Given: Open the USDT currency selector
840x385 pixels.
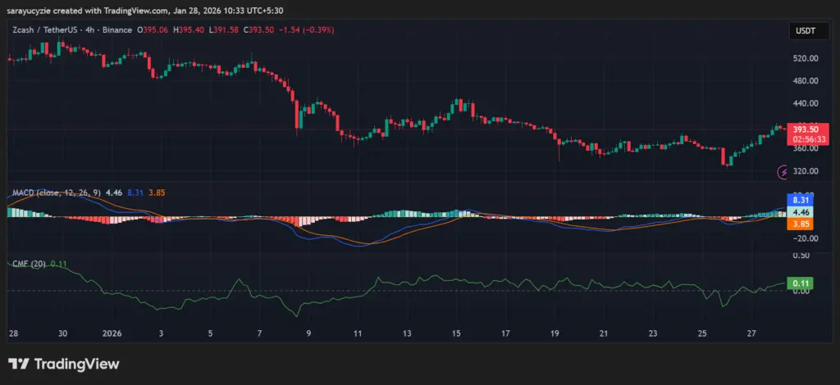Looking at the screenshot, I should pos(808,31).
